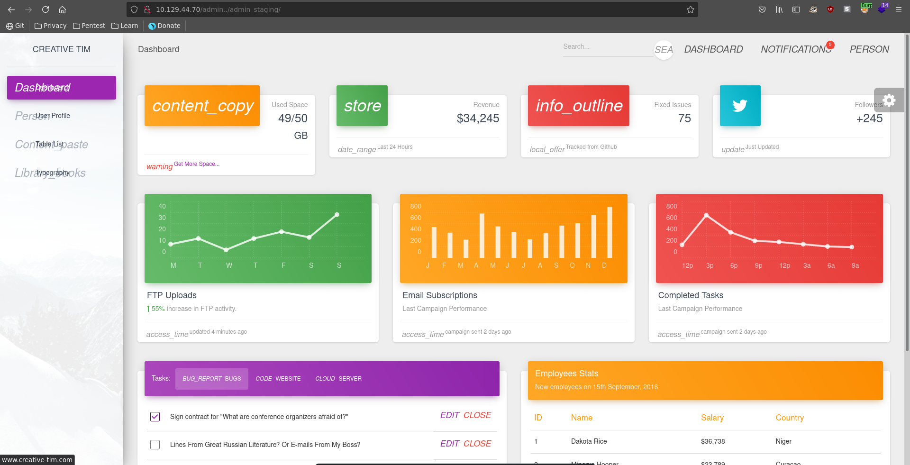910x465 pixels.
Task: Bookmark this page with star icon
Action: click(690, 9)
